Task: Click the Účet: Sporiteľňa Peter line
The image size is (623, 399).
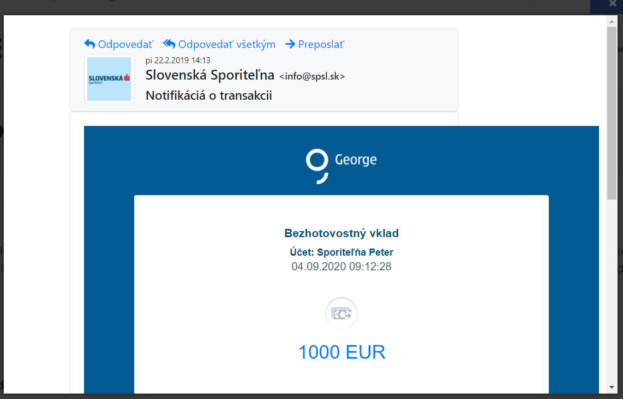Action: [x=342, y=252]
